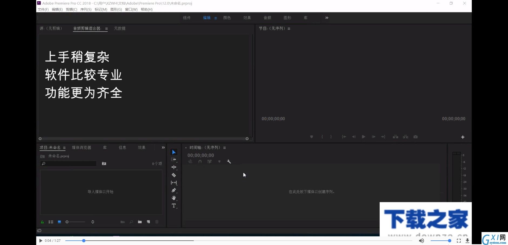Open 节目 monitor panel menu
Image resolution: width=508 pixels, height=245 pixels.
click(289, 29)
